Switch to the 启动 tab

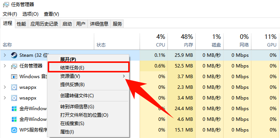click(x=67, y=24)
